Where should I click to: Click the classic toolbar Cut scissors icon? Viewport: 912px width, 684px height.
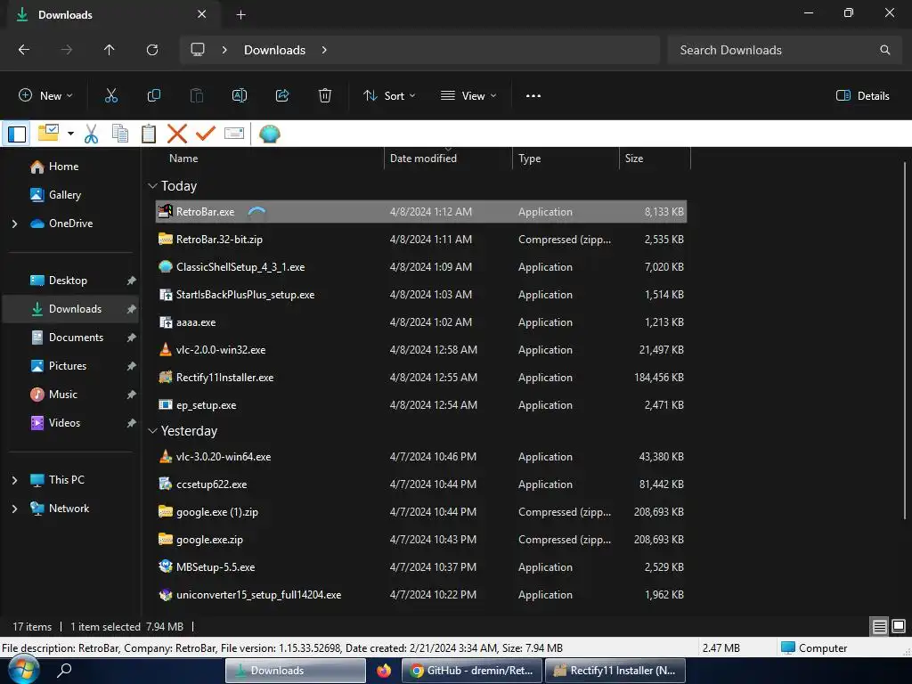[x=92, y=134]
